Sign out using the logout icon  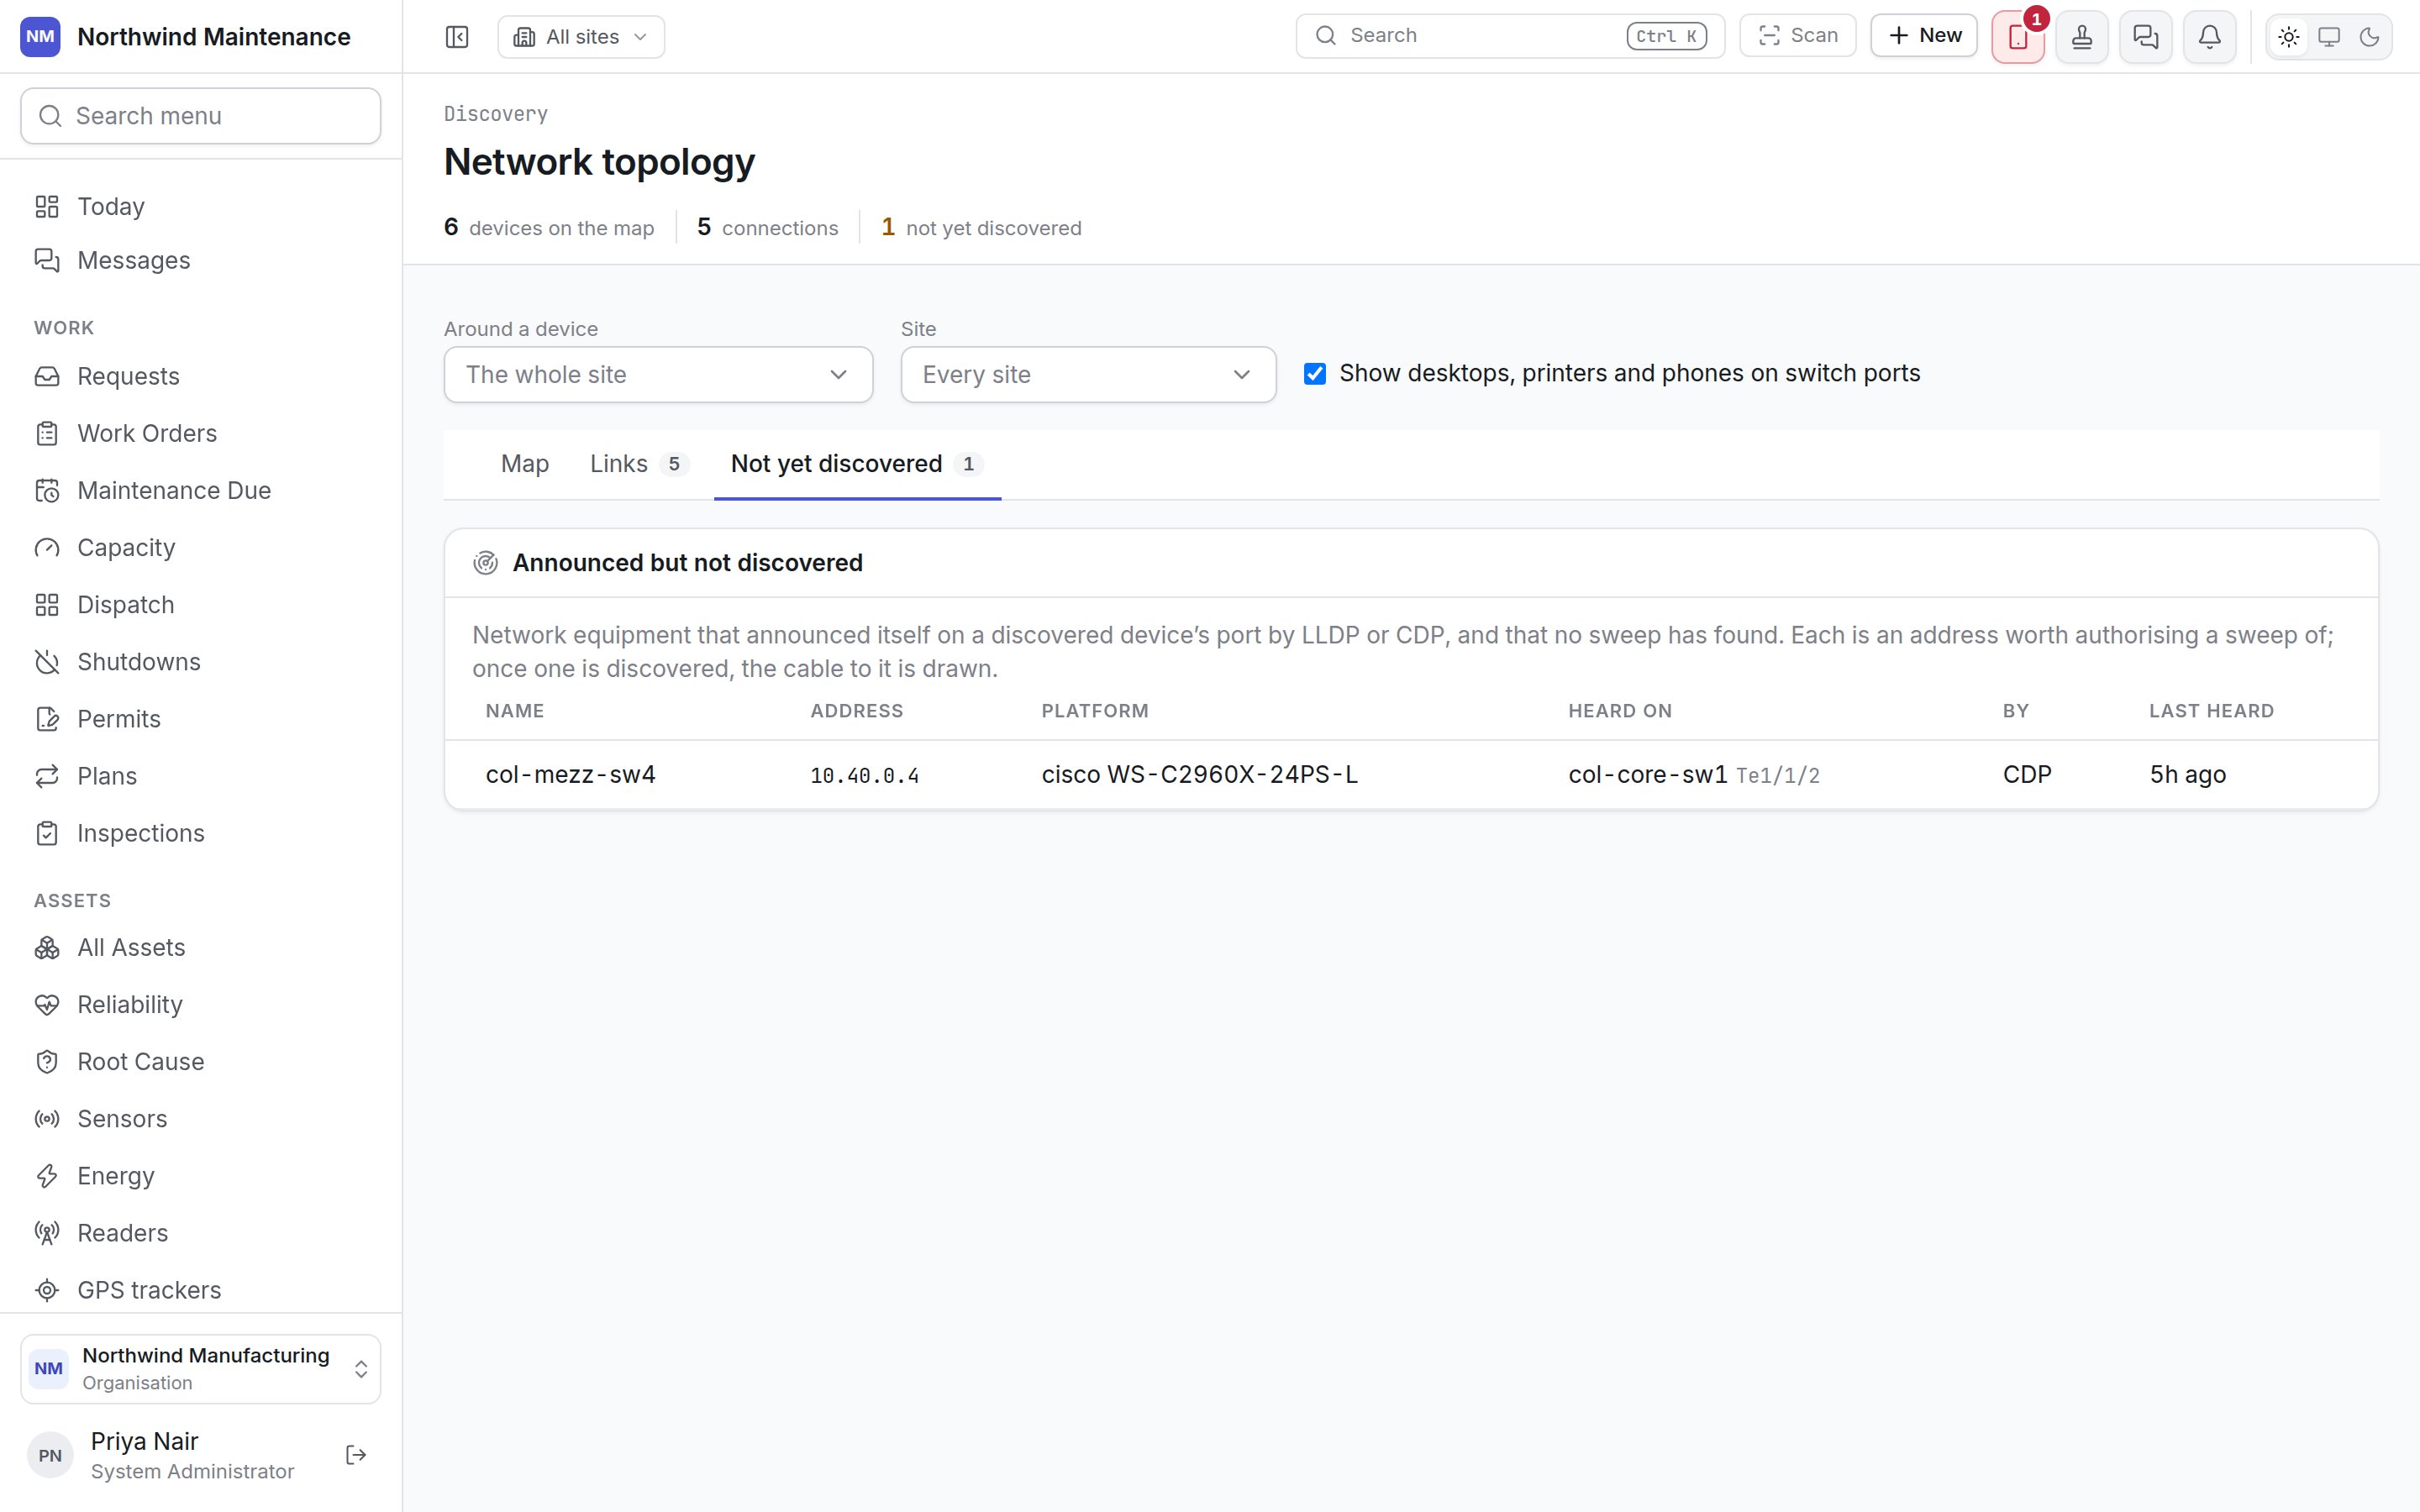[356, 1455]
